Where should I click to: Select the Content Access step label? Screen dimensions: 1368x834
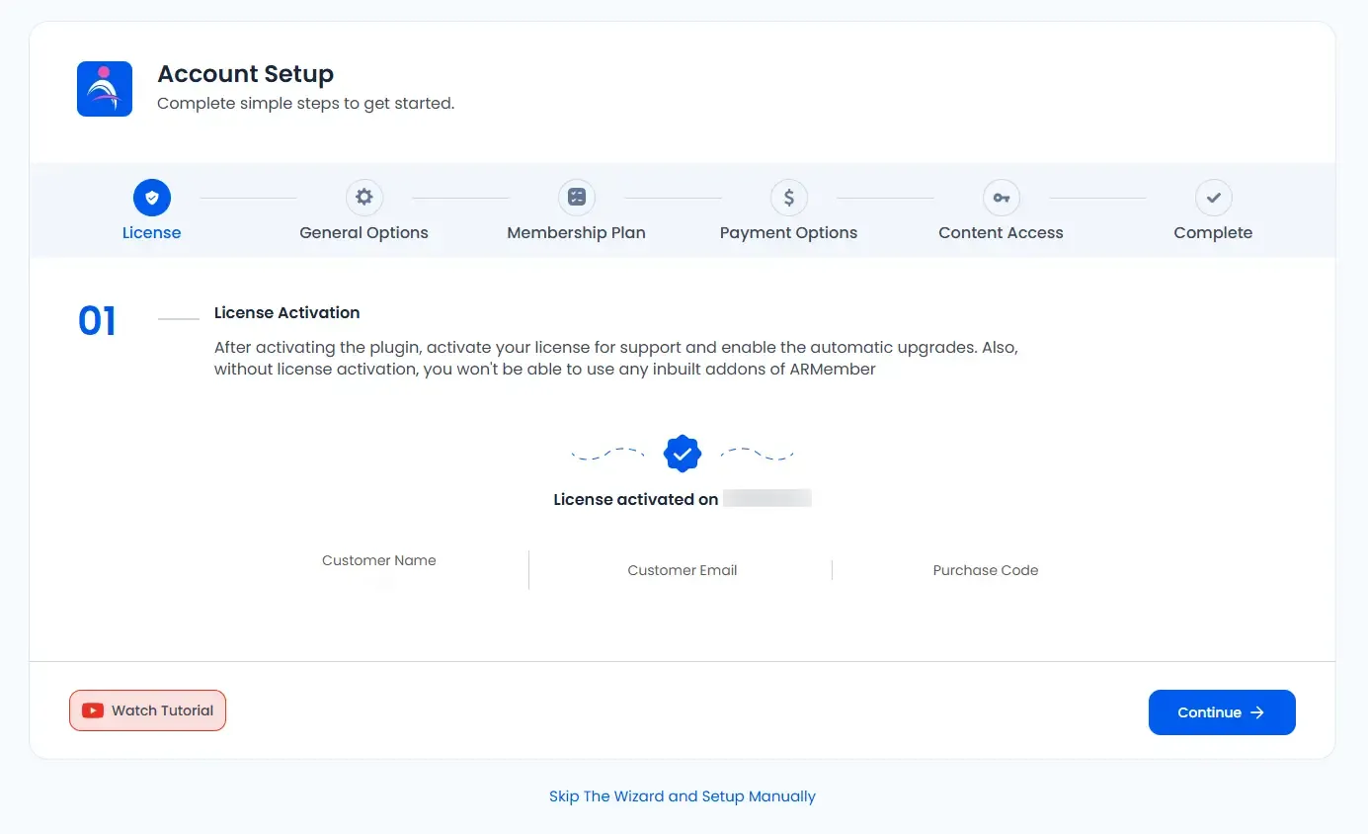point(1001,233)
